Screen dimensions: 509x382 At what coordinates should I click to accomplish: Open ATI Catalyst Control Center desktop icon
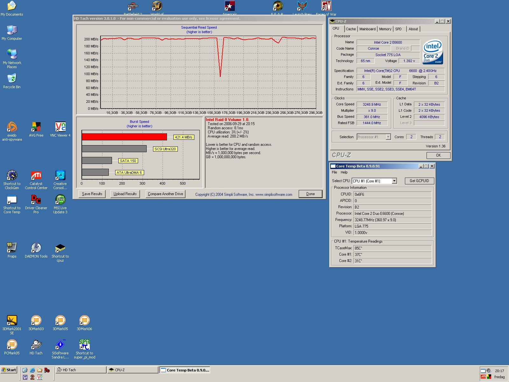36,180
